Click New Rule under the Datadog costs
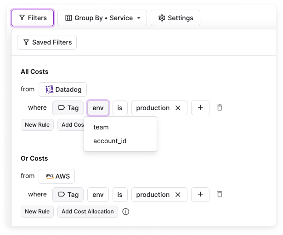Screen dimensions: 283x235 [x=37, y=125]
